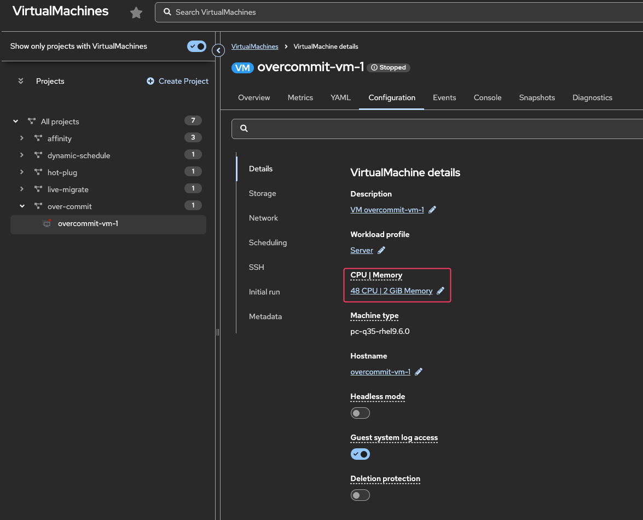Click the Hostname edit pencil icon
This screenshot has height=520, width=643.
pos(419,372)
